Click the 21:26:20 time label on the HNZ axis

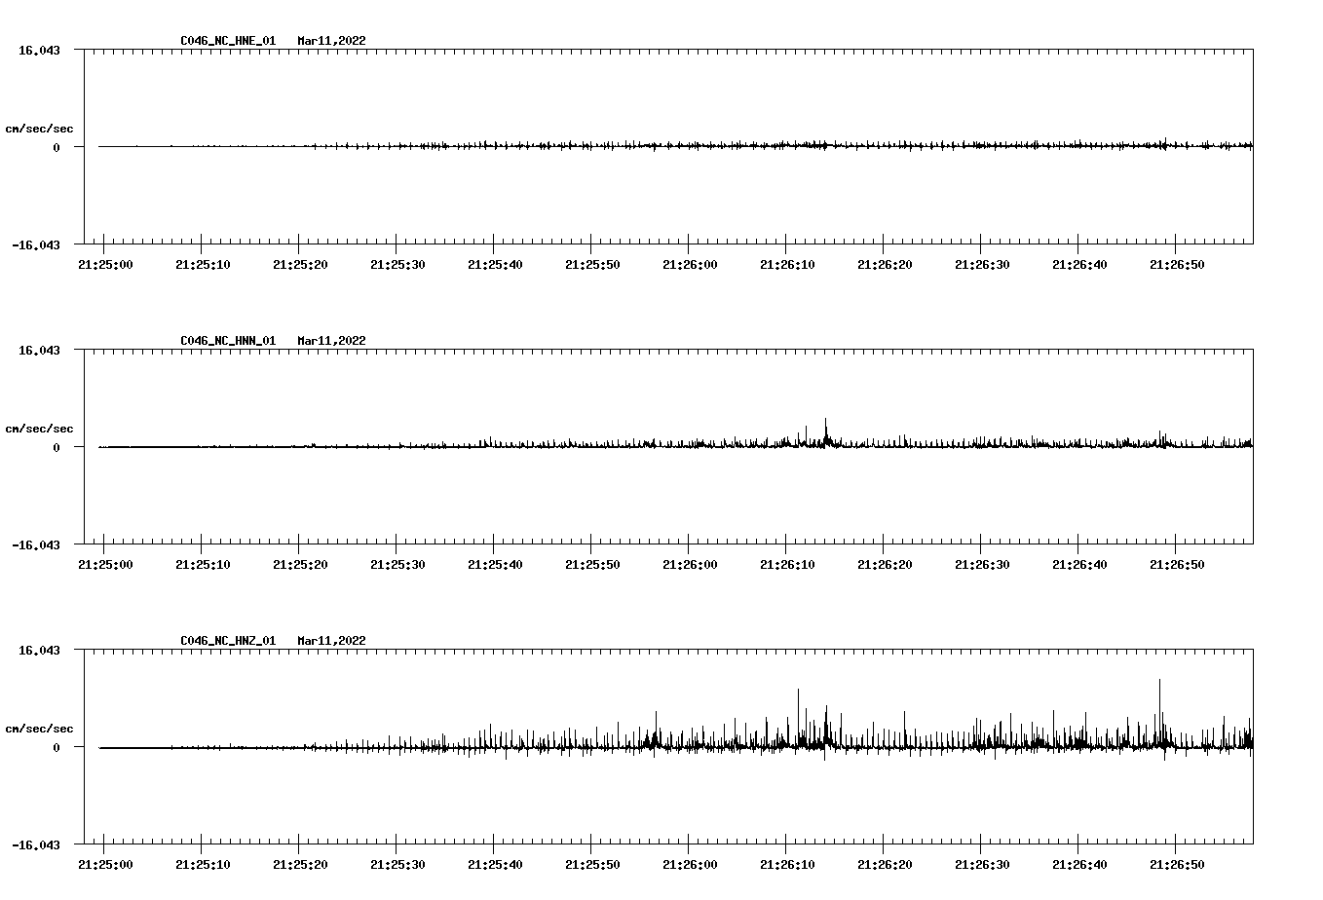point(885,865)
